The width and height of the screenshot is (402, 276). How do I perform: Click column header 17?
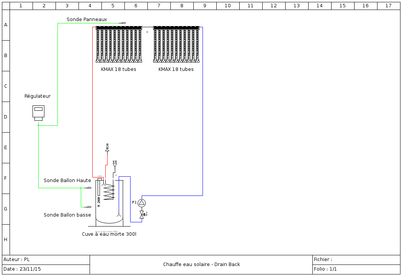(389, 6)
